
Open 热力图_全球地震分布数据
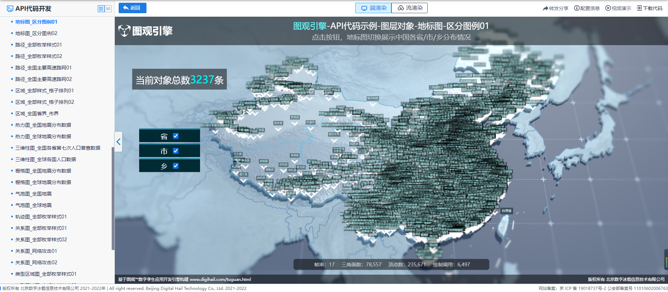click(x=43, y=136)
